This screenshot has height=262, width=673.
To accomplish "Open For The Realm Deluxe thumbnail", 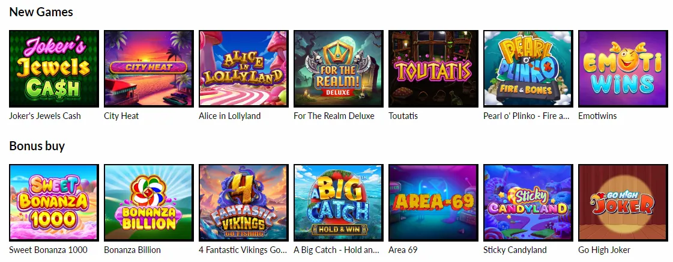I will pyautogui.click(x=339, y=69).
